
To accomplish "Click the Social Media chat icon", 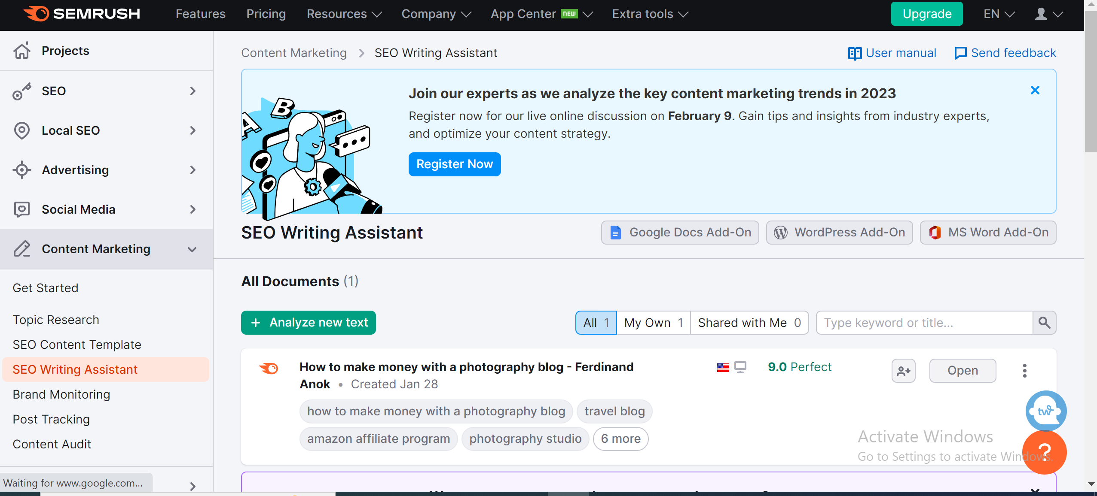I will [x=22, y=209].
